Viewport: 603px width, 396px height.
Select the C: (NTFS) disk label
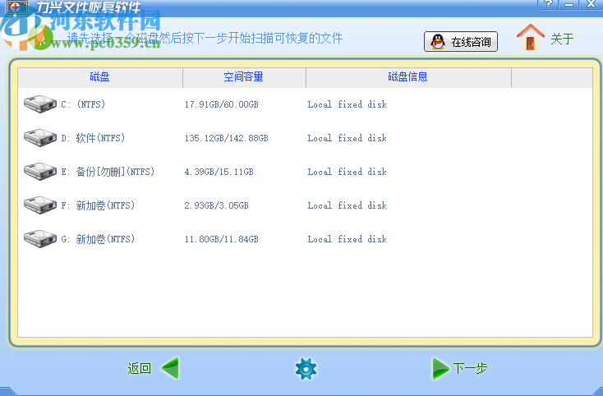[x=83, y=104]
